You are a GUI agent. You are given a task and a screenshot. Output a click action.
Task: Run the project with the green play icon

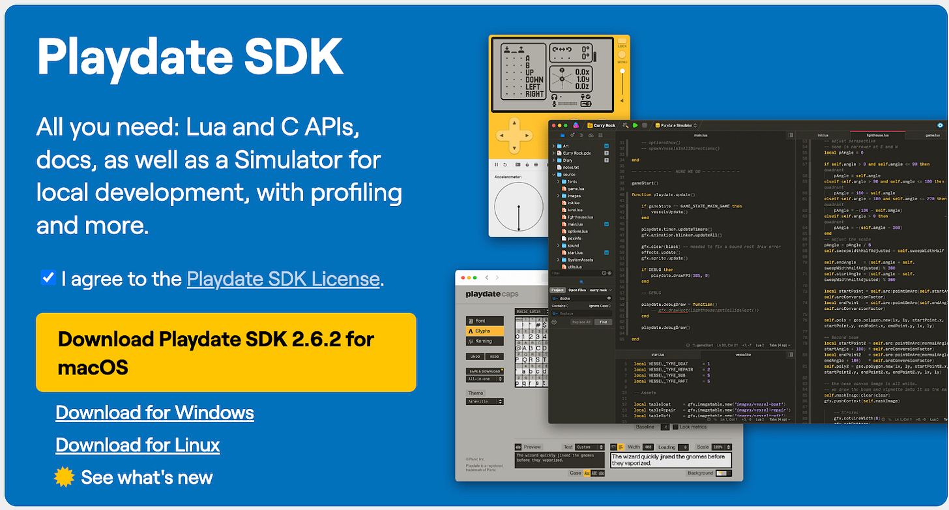[635, 125]
